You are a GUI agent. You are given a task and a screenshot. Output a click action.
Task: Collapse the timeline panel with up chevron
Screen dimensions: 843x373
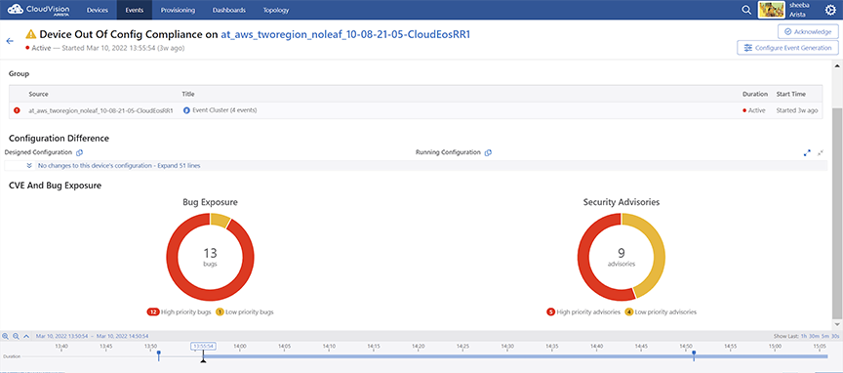pyautogui.click(x=26, y=336)
